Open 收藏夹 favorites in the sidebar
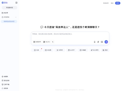Screen dimensions: 122x91 pyautogui.click(x=5, y=77)
